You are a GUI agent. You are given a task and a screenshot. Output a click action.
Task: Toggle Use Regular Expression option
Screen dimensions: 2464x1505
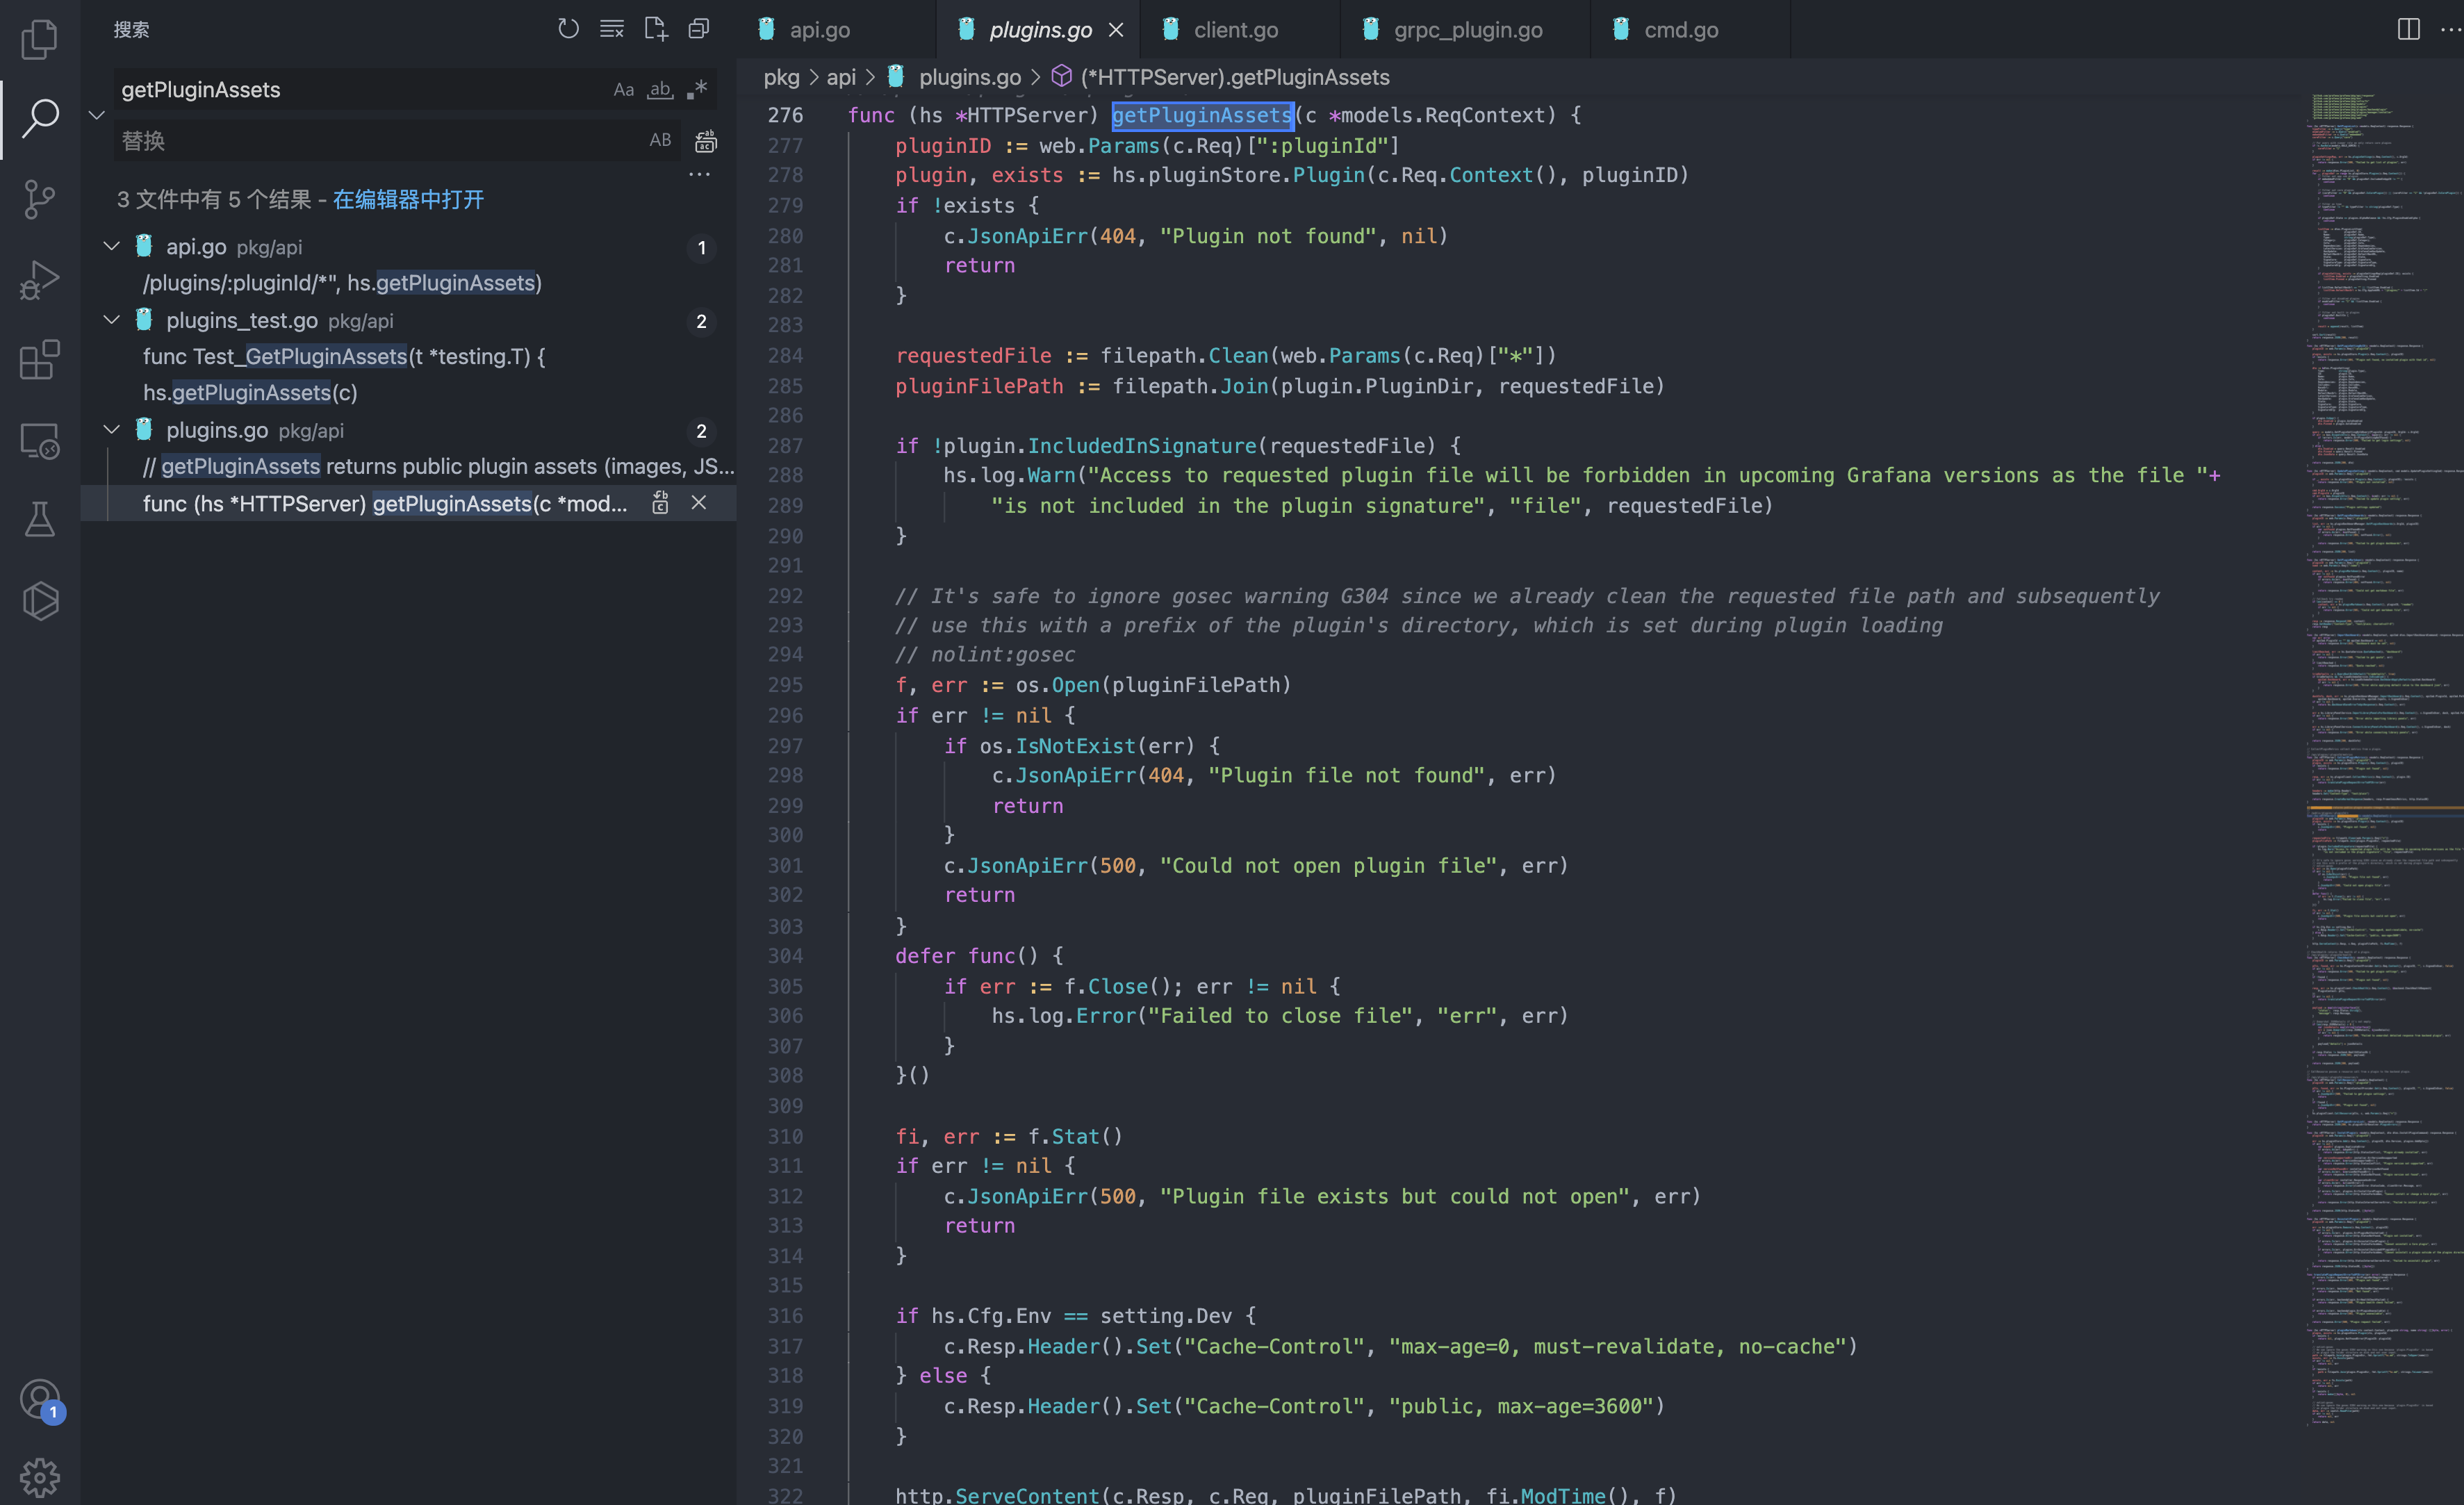697,90
